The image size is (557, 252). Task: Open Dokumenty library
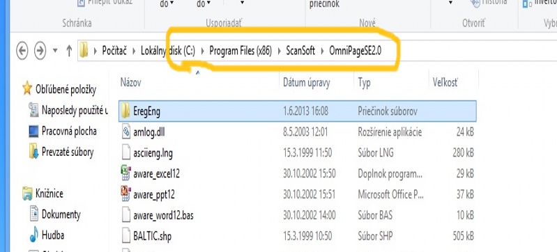click(61, 214)
